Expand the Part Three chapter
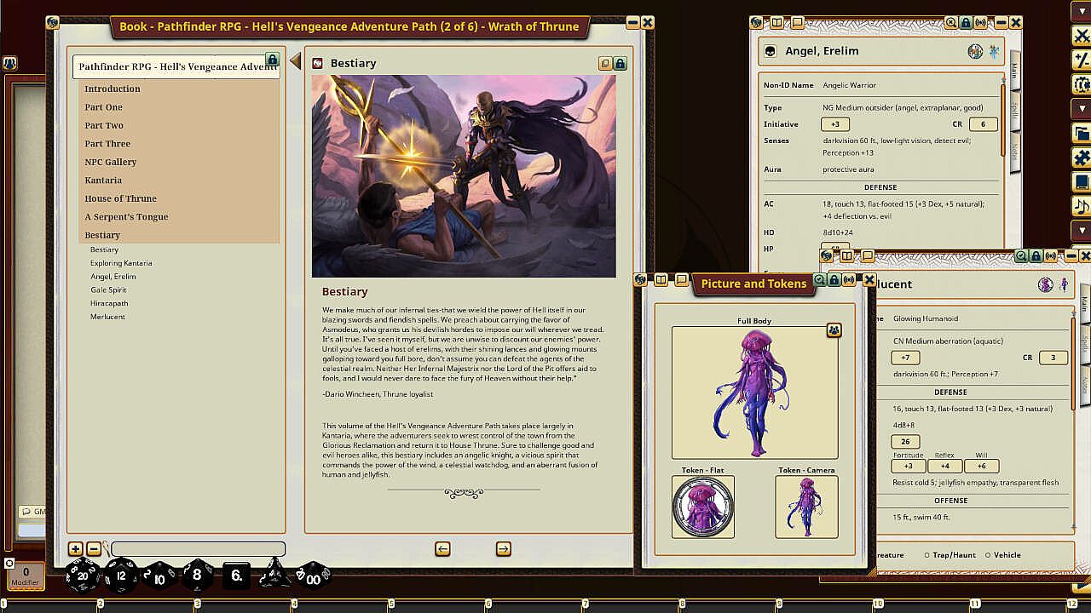 coord(179,144)
